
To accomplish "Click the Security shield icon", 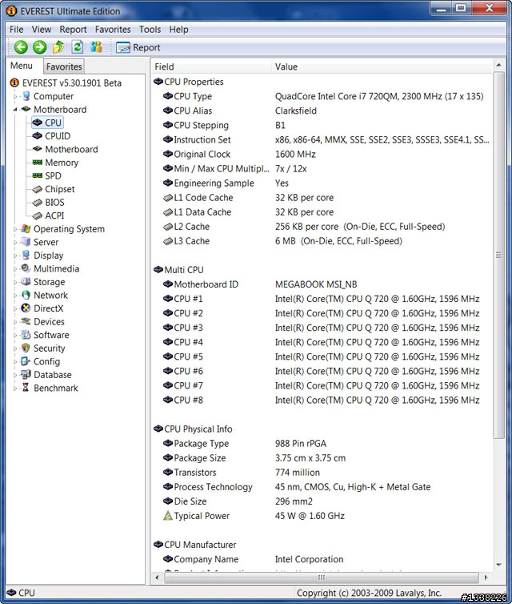I will click(x=26, y=348).
